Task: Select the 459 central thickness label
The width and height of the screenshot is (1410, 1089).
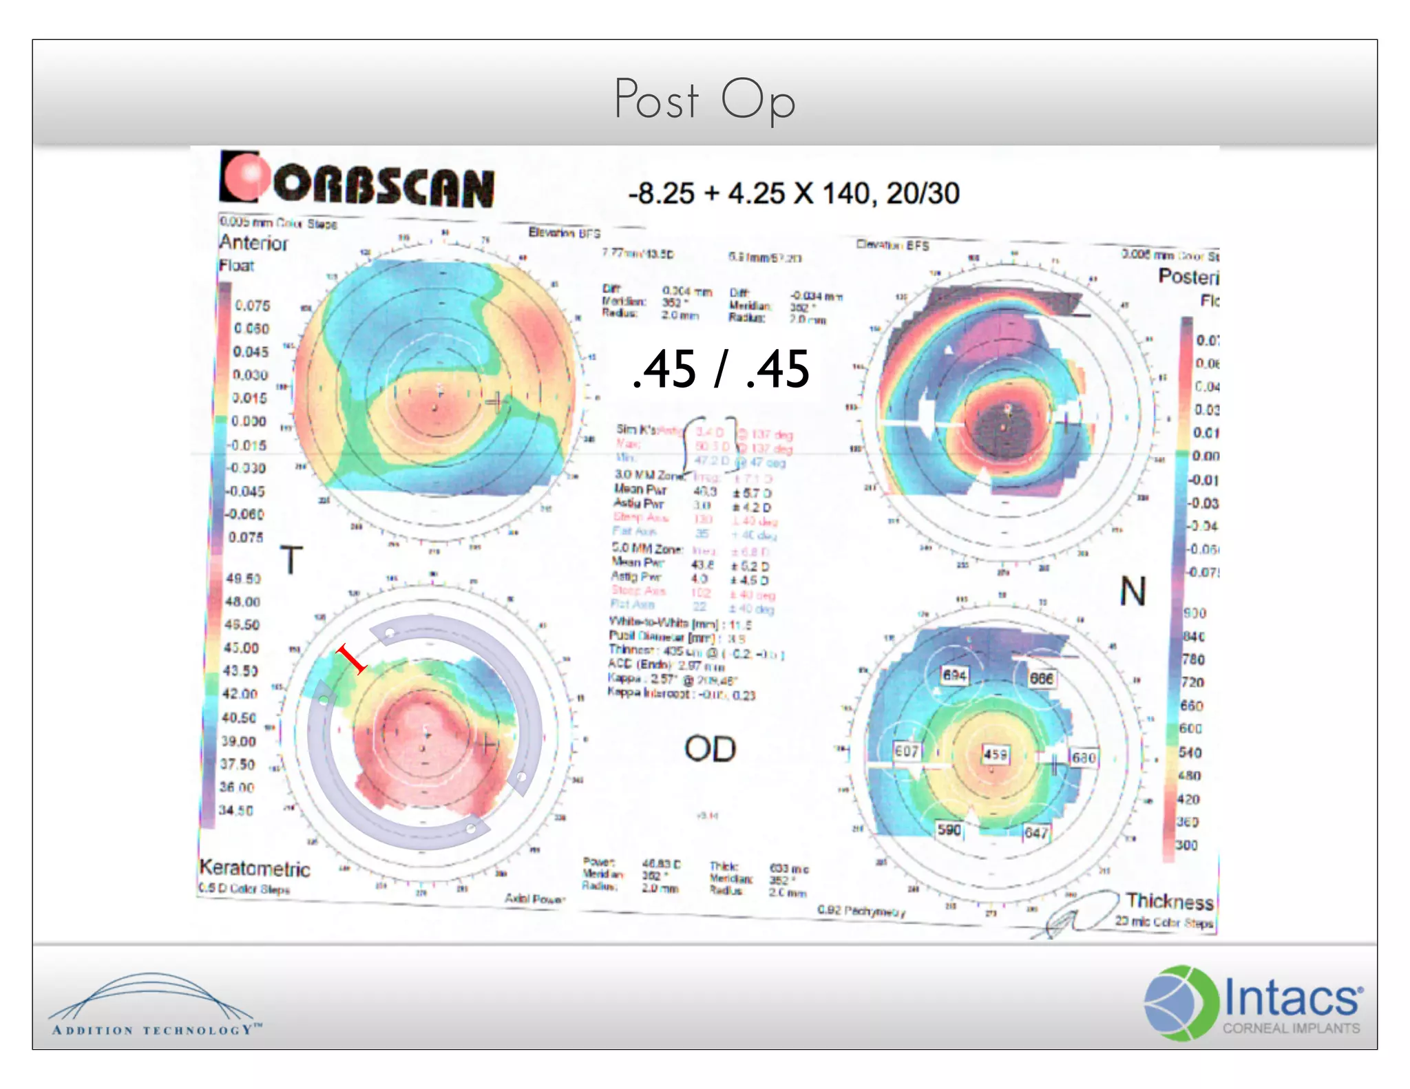Action: pyautogui.click(x=995, y=754)
